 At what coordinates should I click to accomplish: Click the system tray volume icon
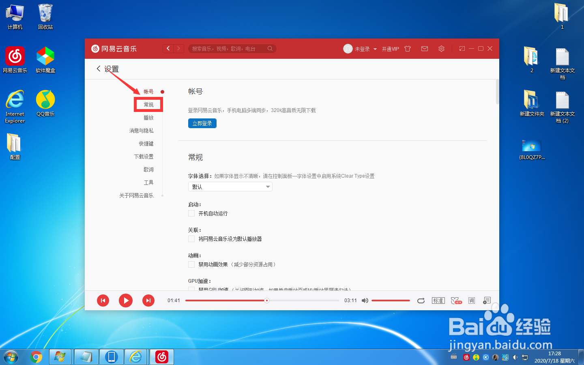(x=515, y=357)
